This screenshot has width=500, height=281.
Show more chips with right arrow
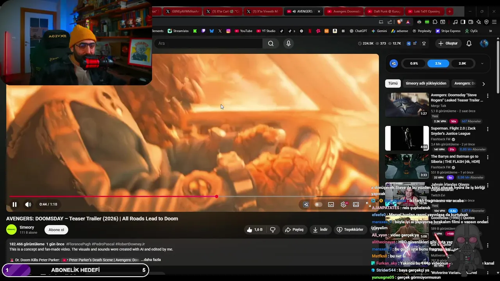pyautogui.click(x=484, y=84)
